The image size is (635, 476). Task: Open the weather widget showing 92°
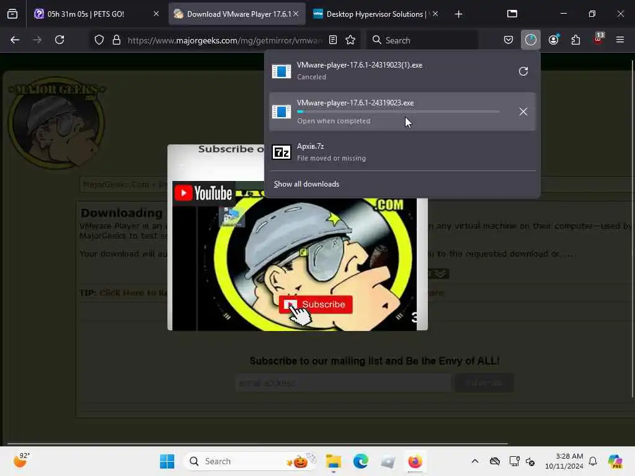tap(22, 461)
